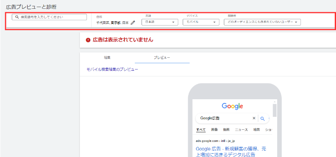Screen dimensions: 336x157
Task: Select the 地図 tab in preview
Action: pyautogui.click(x=257, y=130)
